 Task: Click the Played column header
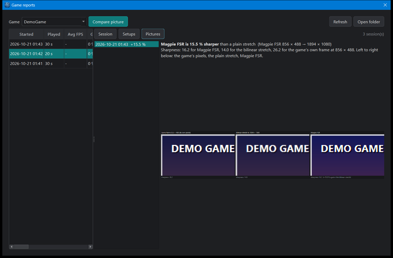54,34
